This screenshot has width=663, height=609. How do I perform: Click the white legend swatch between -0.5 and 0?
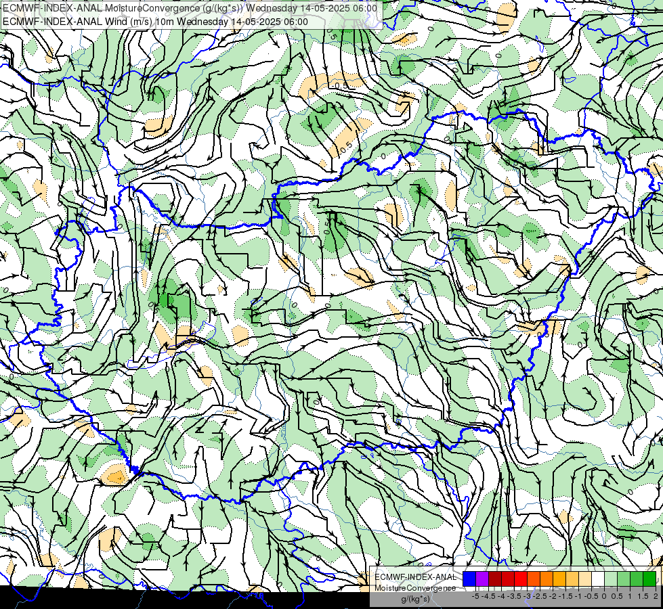coord(598,579)
